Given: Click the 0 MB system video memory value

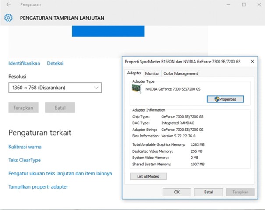Looking at the screenshot, I should click(x=194, y=157).
